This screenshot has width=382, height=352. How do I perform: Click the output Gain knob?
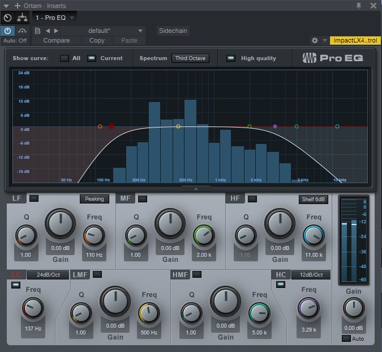(354, 308)
